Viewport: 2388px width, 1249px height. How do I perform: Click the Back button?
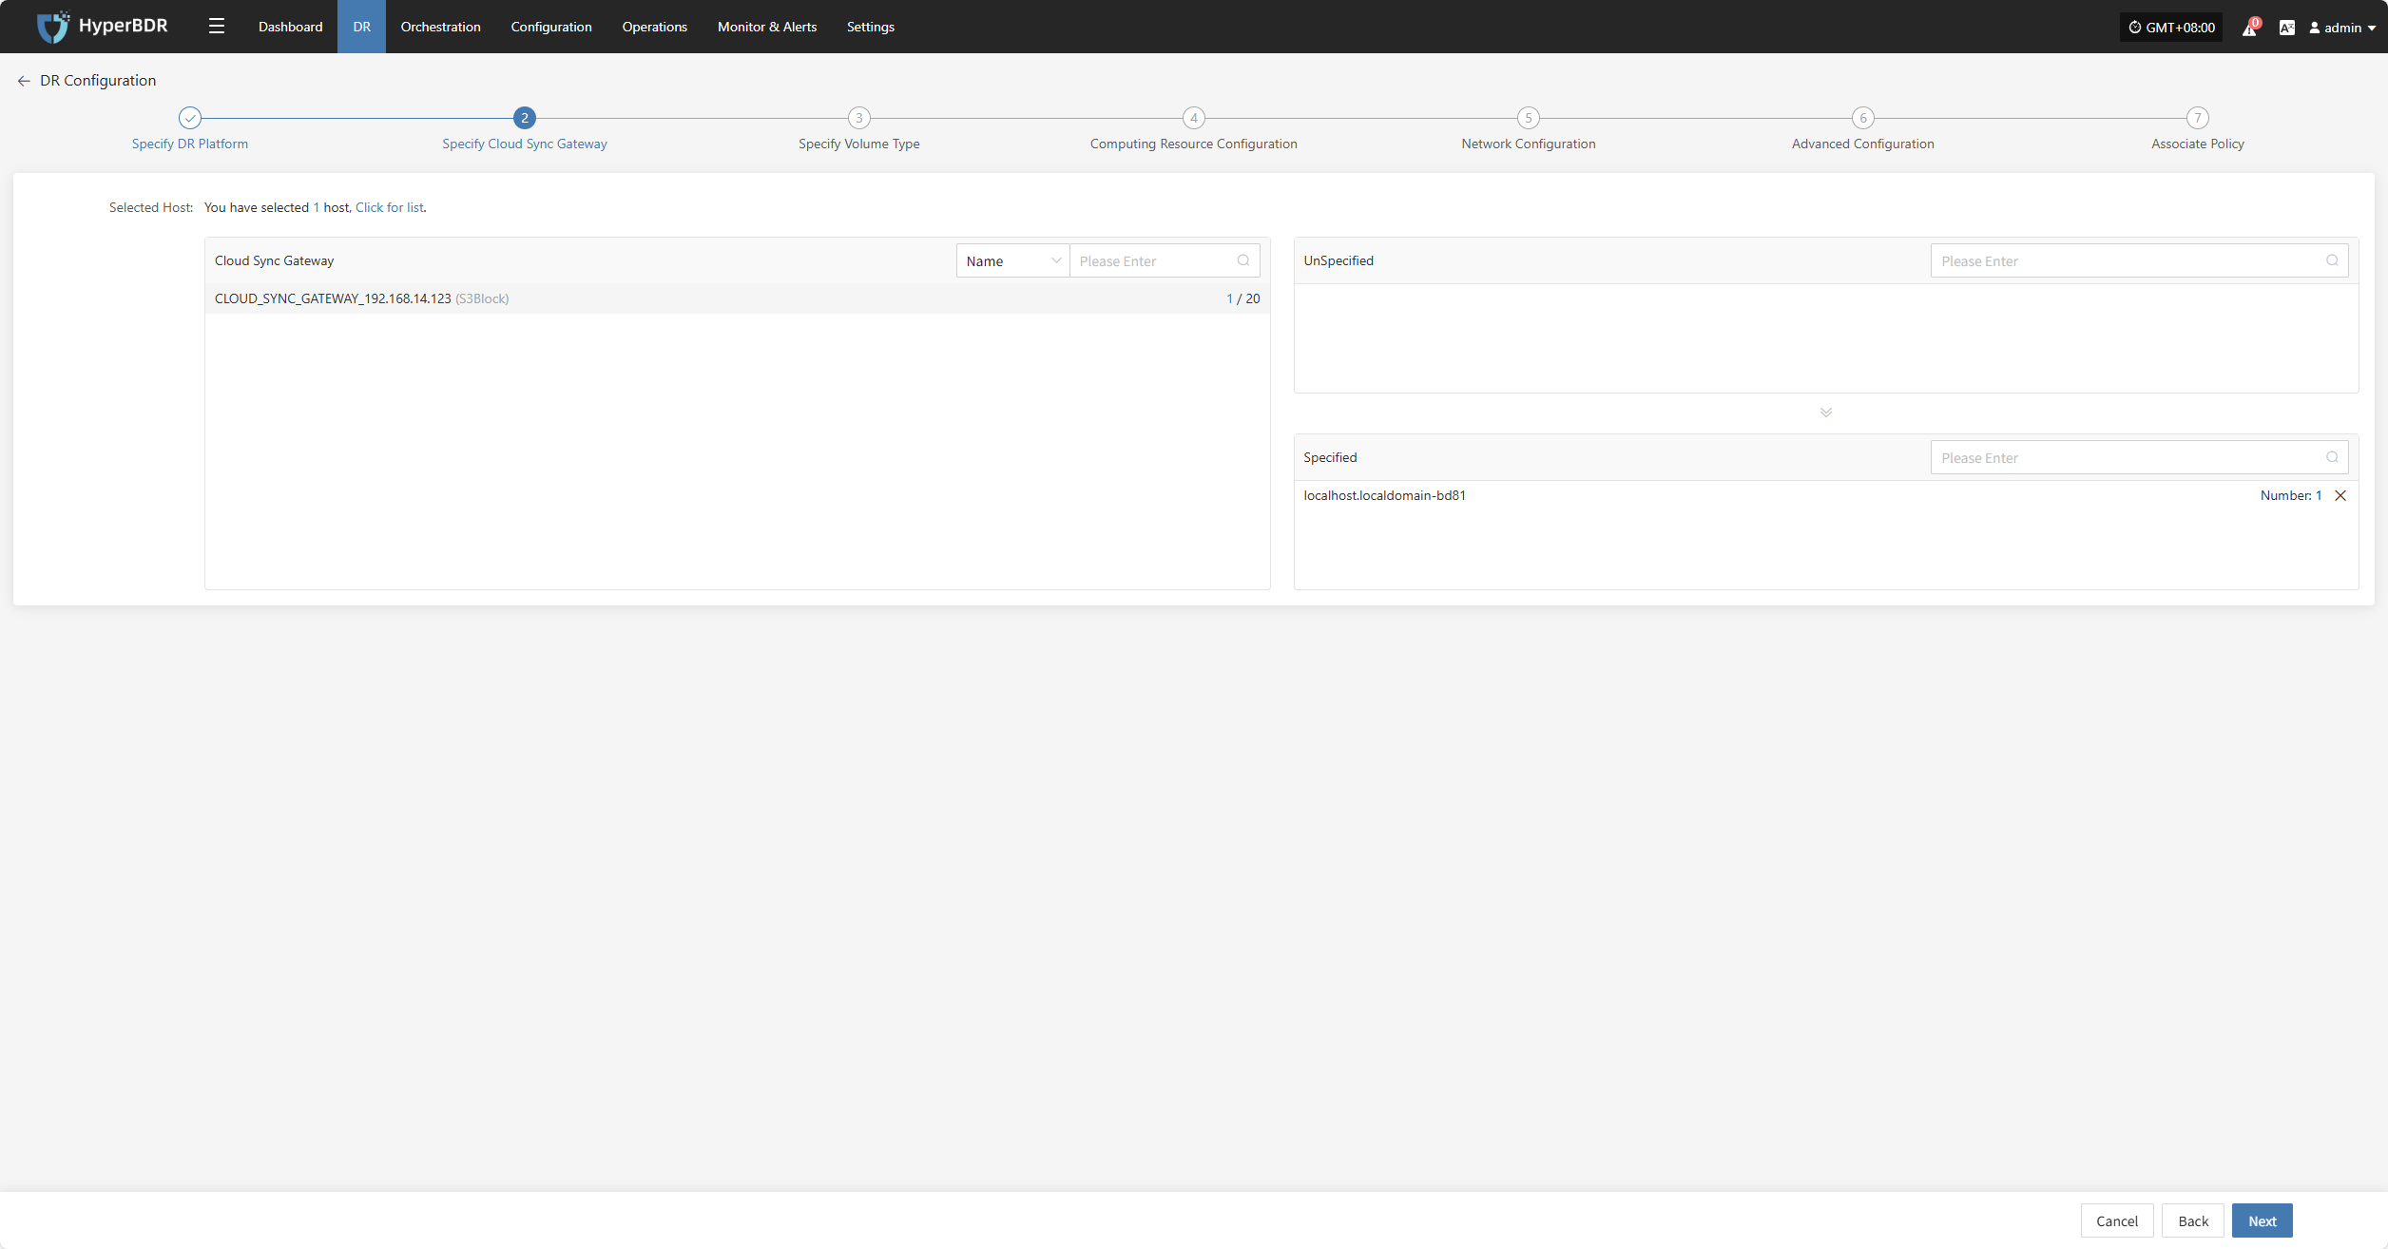pos(2193,1220)
